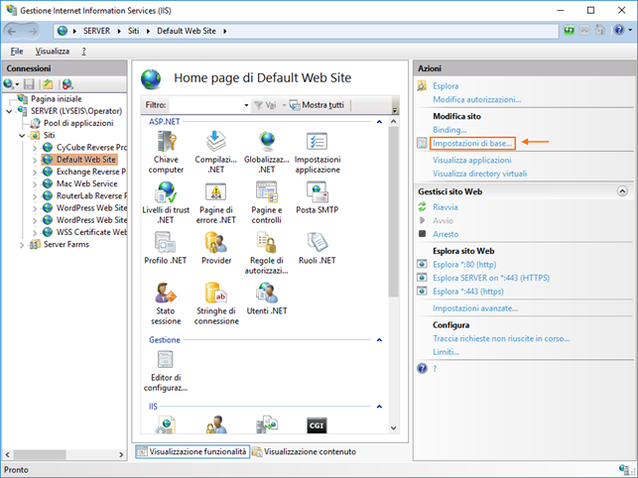Open Pagine e controlli feature

267,203
